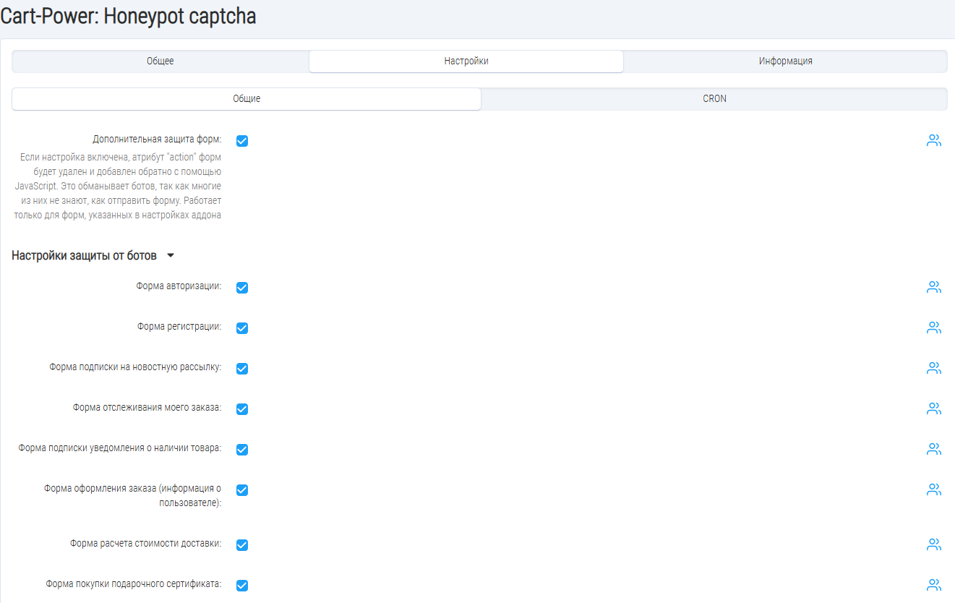Select the Настройки tab
This screenshot has height=603, width=955.
(466, 61)
